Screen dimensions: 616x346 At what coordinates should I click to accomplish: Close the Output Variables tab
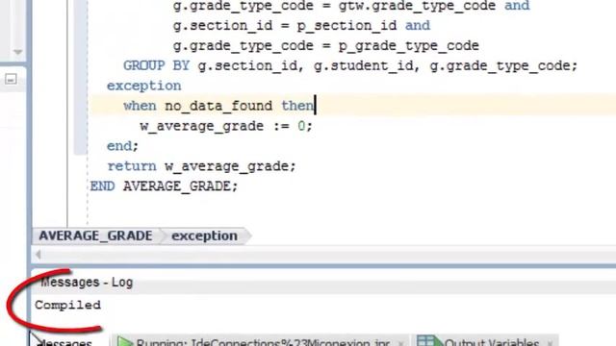tap(550, 343)
